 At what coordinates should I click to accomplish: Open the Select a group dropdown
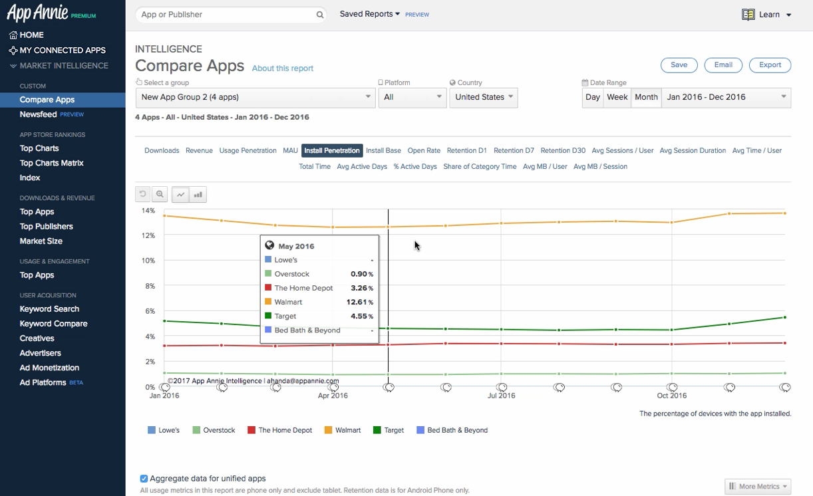[256, 97]
